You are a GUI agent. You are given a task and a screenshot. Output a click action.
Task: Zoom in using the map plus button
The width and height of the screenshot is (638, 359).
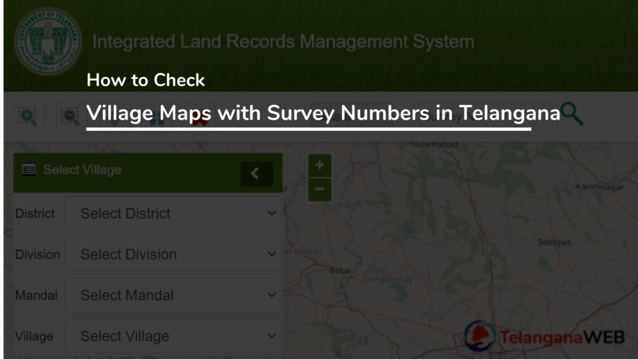point(320,165)
